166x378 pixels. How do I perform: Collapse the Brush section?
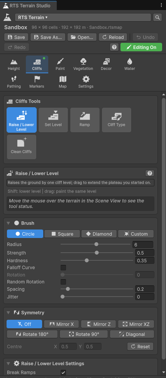(x=8, y=223)
